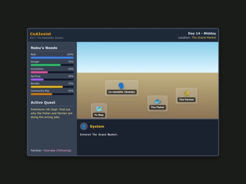Talk to Lu-namkita the Gossip

tap(122, 88)
